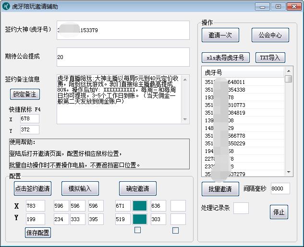
Task: Select list row starting with 148
Action: coord(243,128)
